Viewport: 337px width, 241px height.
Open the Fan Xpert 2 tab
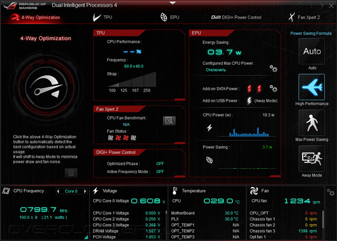(304, 17)
